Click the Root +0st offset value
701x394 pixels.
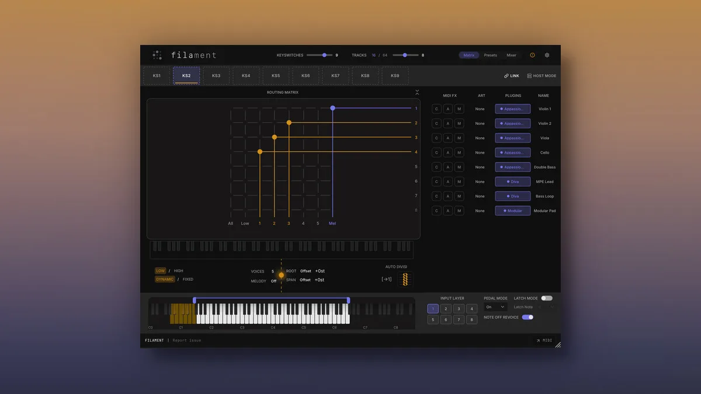(x=320, y=271)
